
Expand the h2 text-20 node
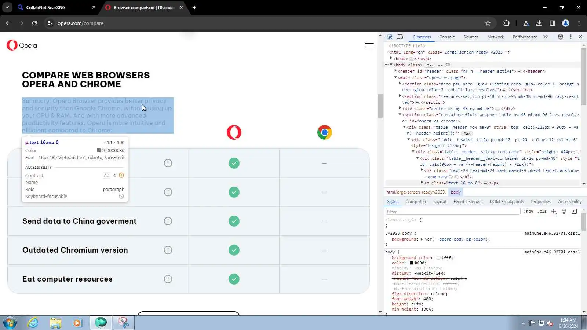(422, 170)
